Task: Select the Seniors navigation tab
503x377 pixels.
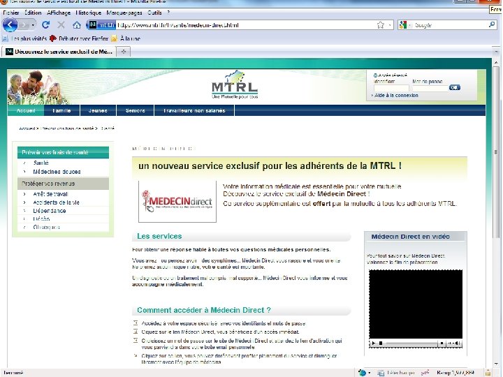Action: [x=136, y=110]
